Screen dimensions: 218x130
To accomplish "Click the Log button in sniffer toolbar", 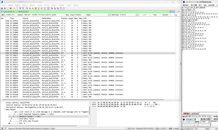I will [x=175, y=15].
